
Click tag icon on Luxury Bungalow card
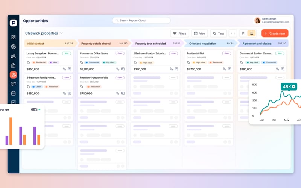point(28,62)
